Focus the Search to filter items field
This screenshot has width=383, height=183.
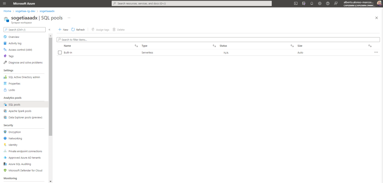pos(218,39)
